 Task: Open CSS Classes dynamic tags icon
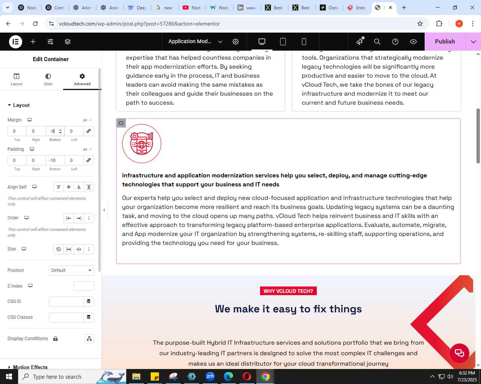click(x=89, y=317)
